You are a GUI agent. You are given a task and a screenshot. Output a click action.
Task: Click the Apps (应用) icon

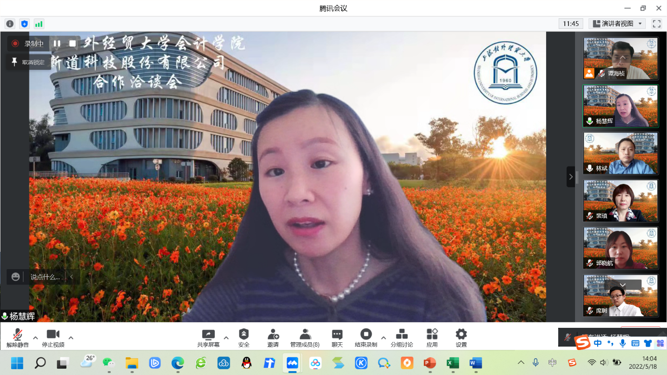coord(432,335)
